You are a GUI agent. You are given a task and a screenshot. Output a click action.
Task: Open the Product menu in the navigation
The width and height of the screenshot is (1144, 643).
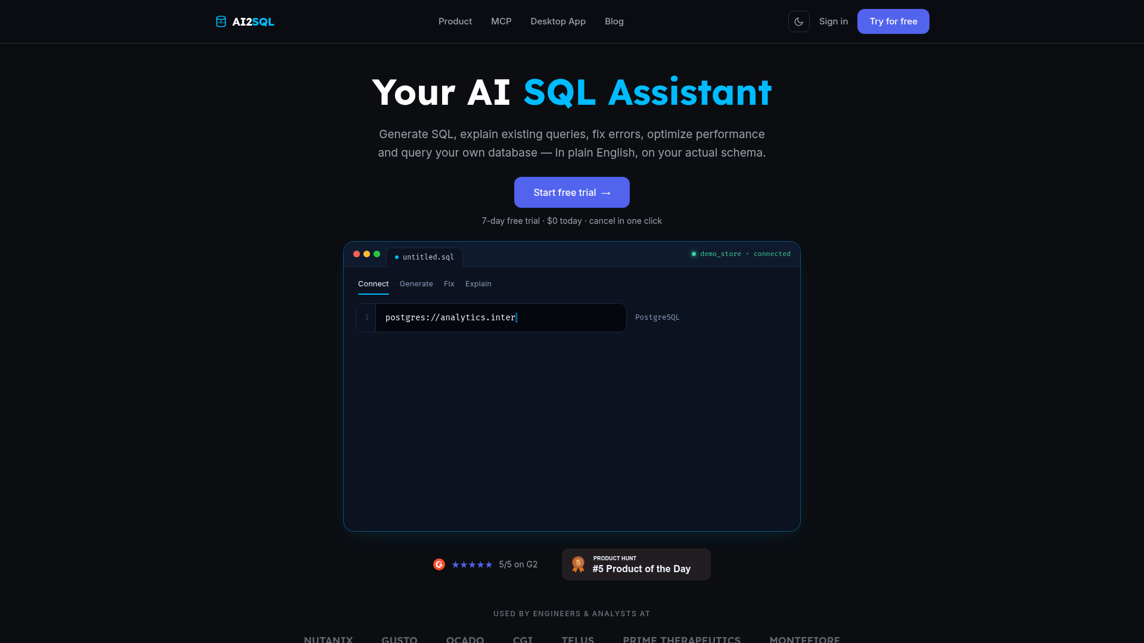coord(455,21)
